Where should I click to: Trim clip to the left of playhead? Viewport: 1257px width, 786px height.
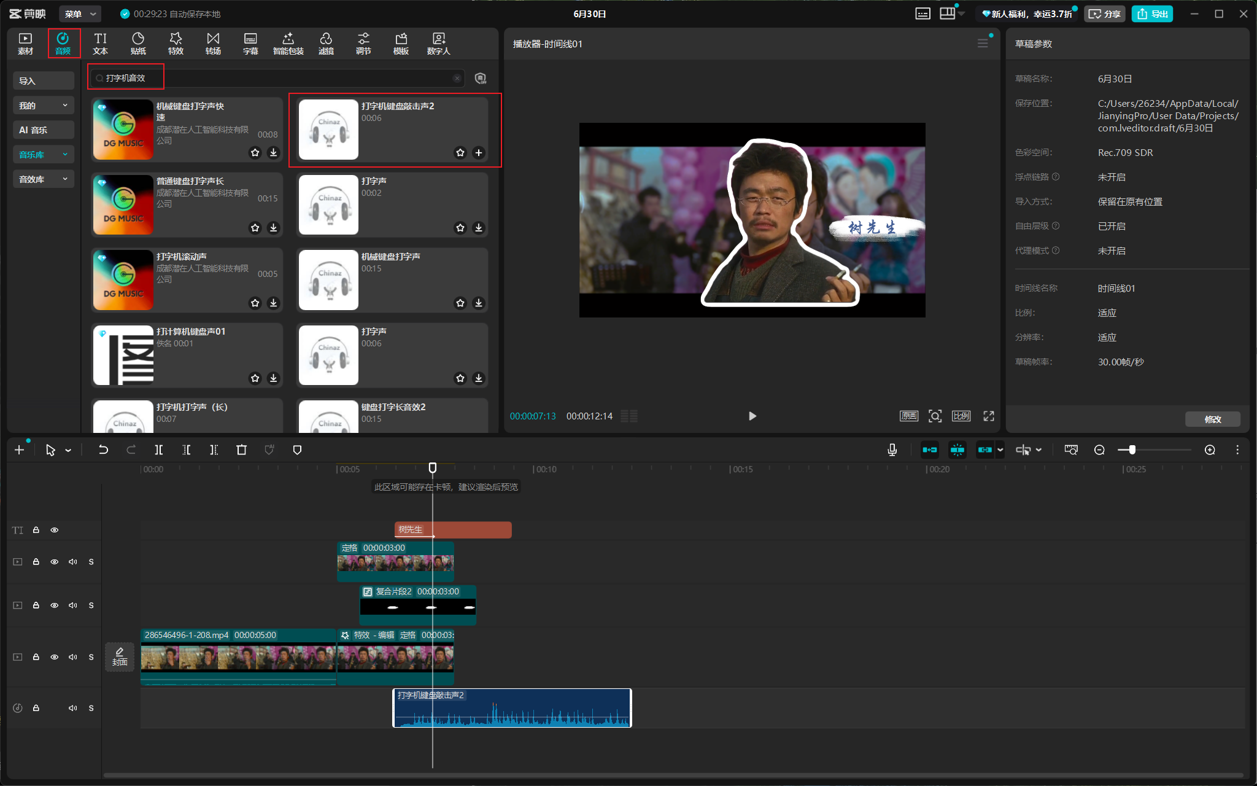(187, 450)
